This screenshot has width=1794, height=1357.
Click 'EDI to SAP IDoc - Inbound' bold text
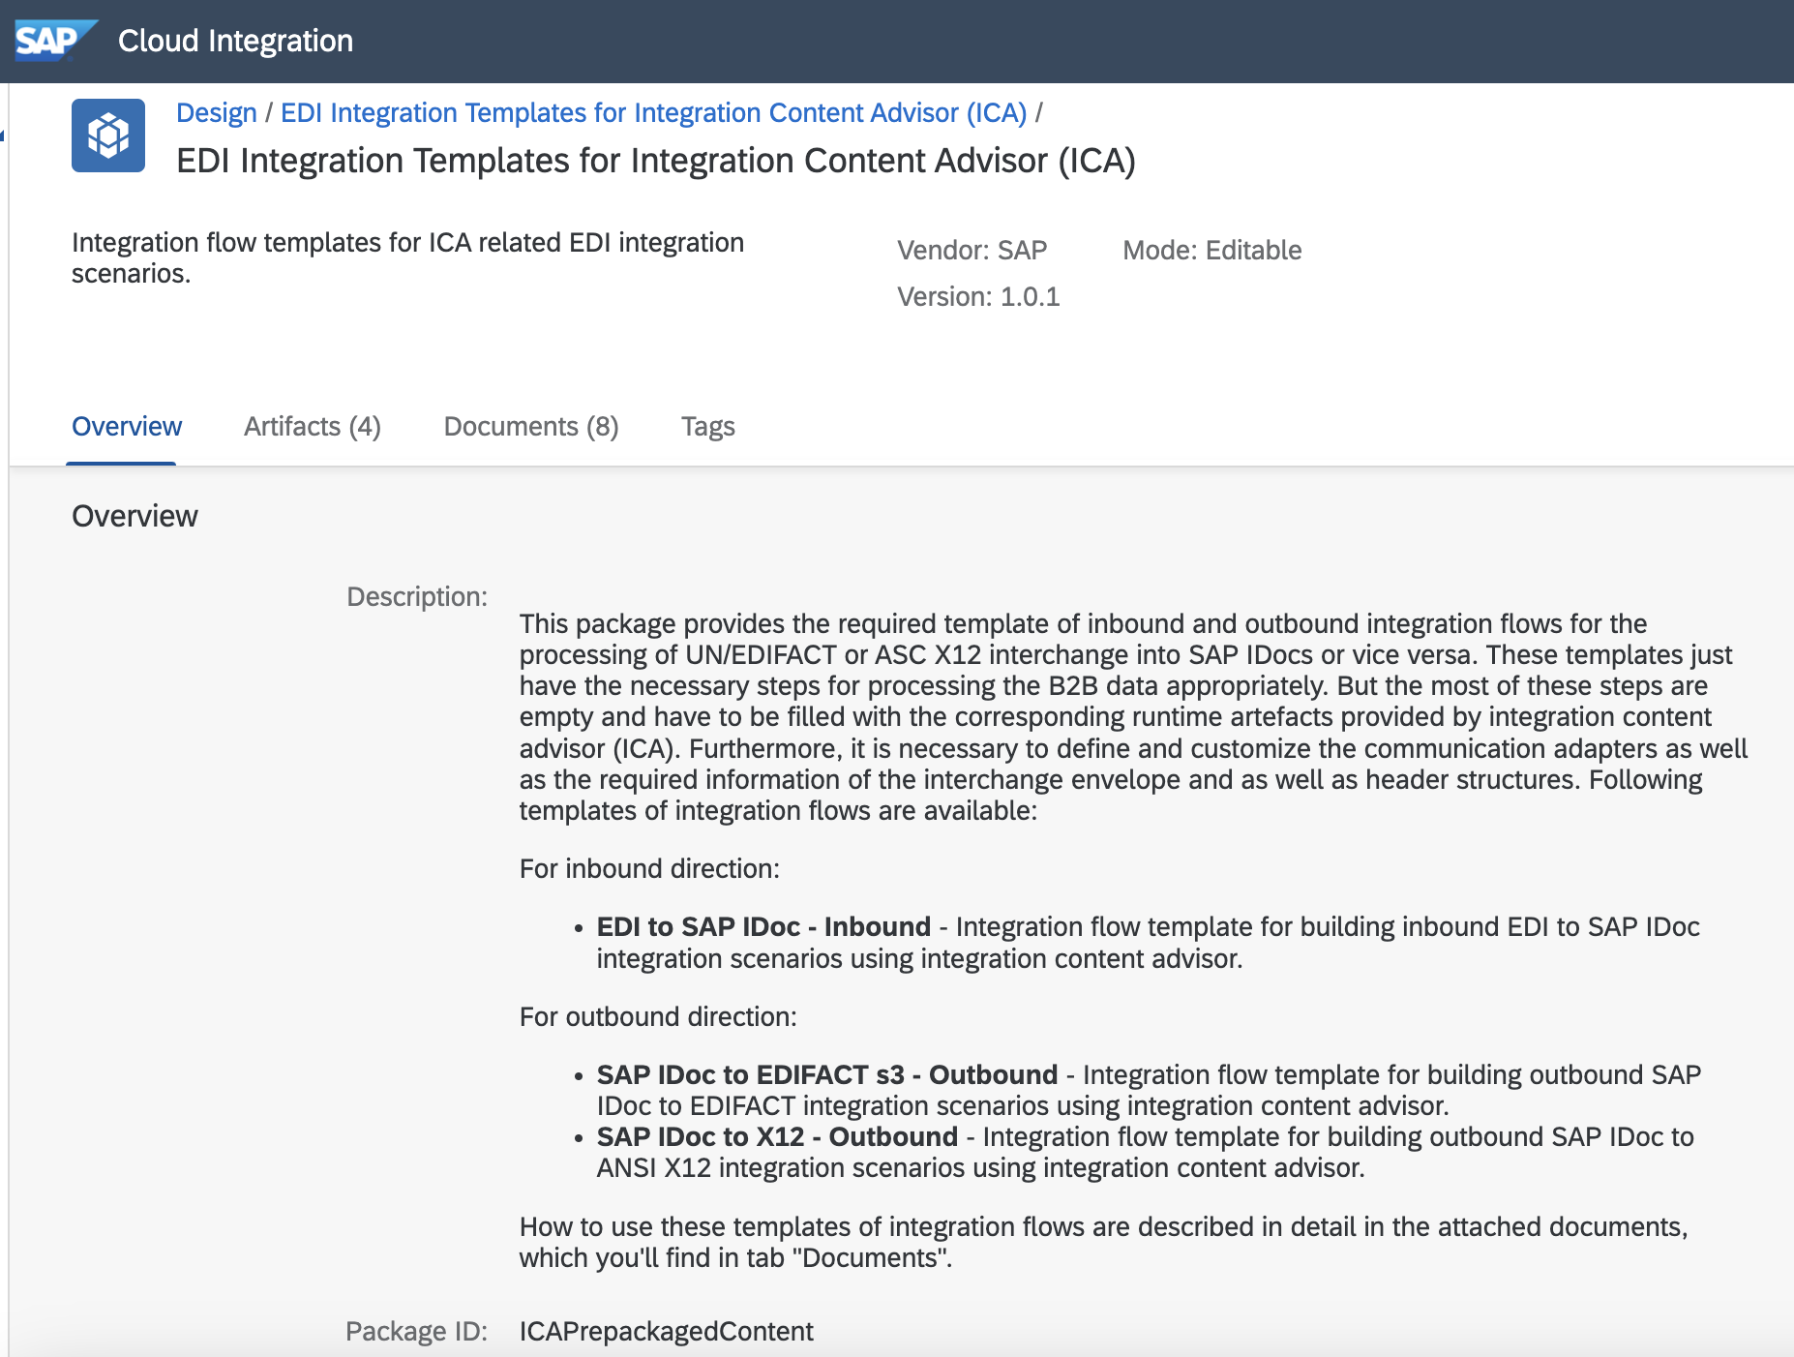click(763, 926)
